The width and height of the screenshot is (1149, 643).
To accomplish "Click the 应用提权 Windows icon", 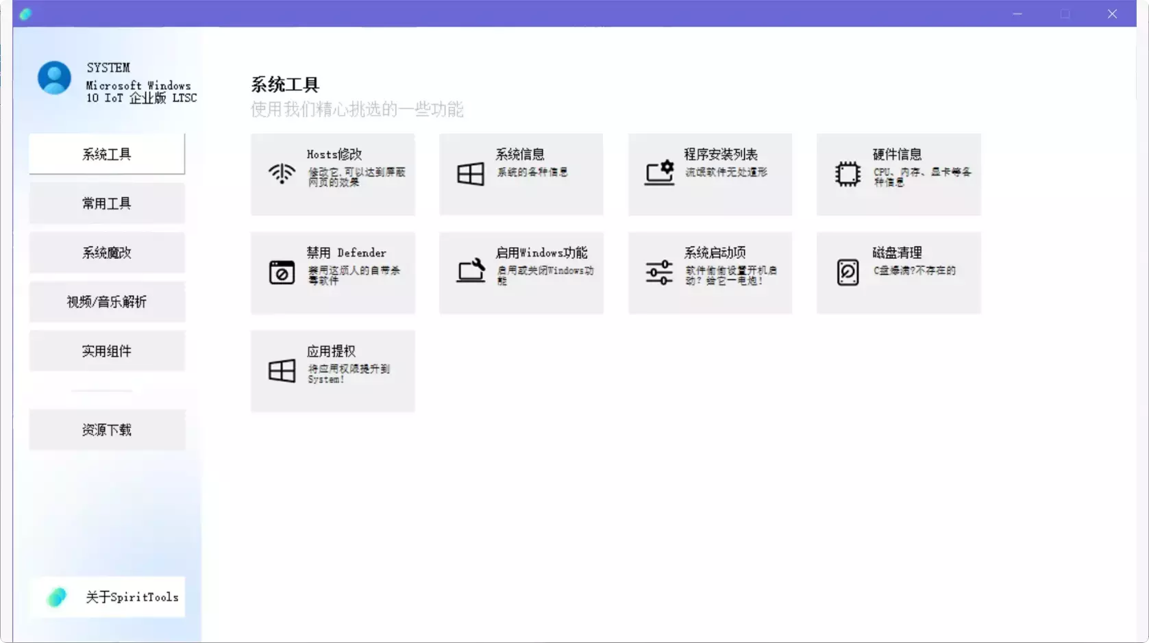I will pyautogui.click(x=281, y=370).
